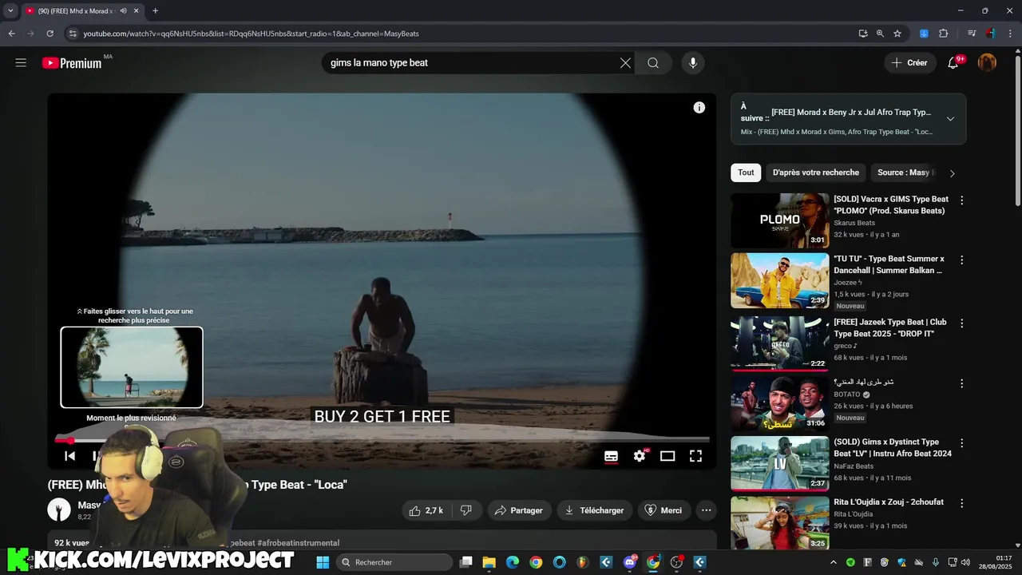The height and width of the screenshot is (575, 1022).
Task: Open a new browser tab
Action: (x=155, y=11)
